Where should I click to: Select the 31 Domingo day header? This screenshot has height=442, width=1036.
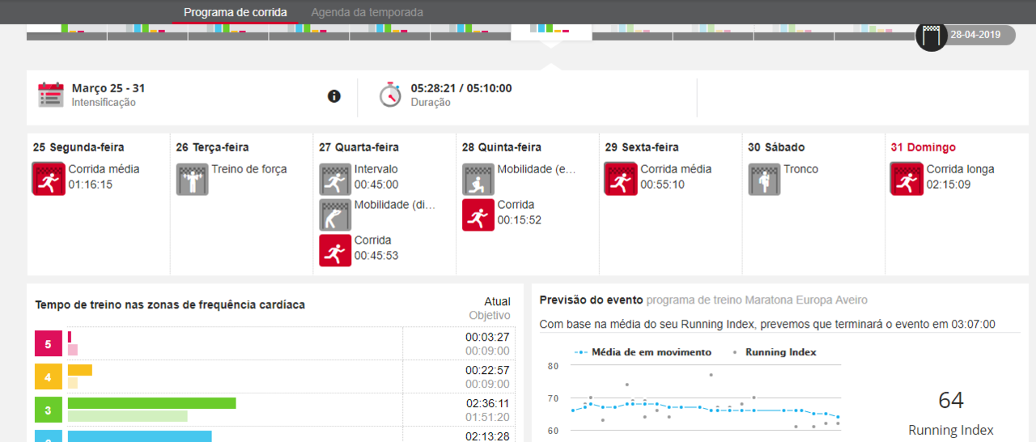[923, 147]
